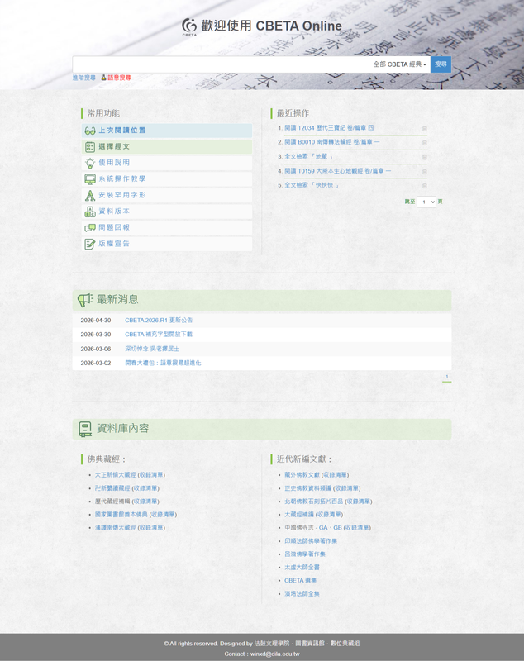Delete the 全文檢索「快快快」history entry

click(425, 185)
